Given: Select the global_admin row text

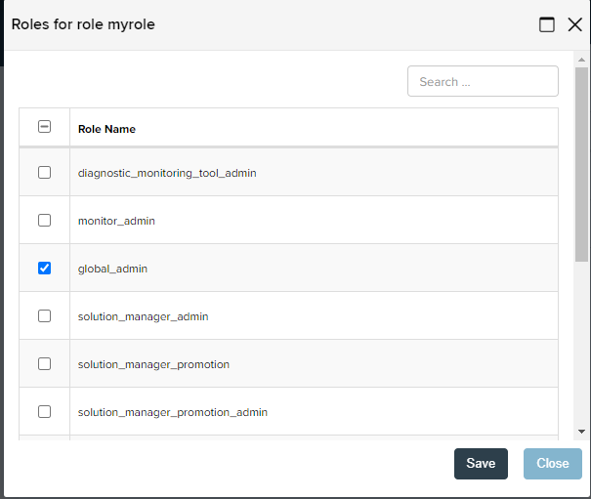Looking at the screenshot, I should 112,269.
